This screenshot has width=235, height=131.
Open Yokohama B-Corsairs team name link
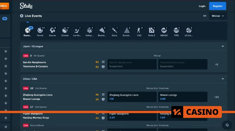pos(35,67)
